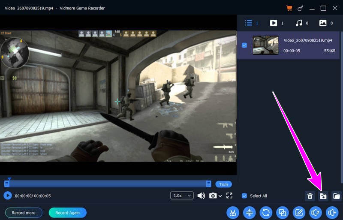Click the move-to-folder icon with arrow
This screenshot has height=220, width=343.
(323, 196)
